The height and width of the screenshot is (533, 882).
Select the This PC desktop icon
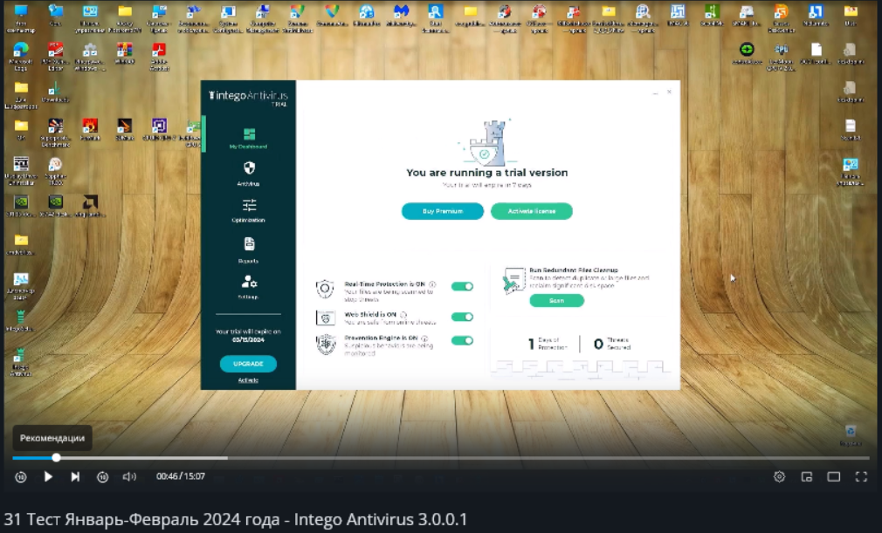(21, 18)
